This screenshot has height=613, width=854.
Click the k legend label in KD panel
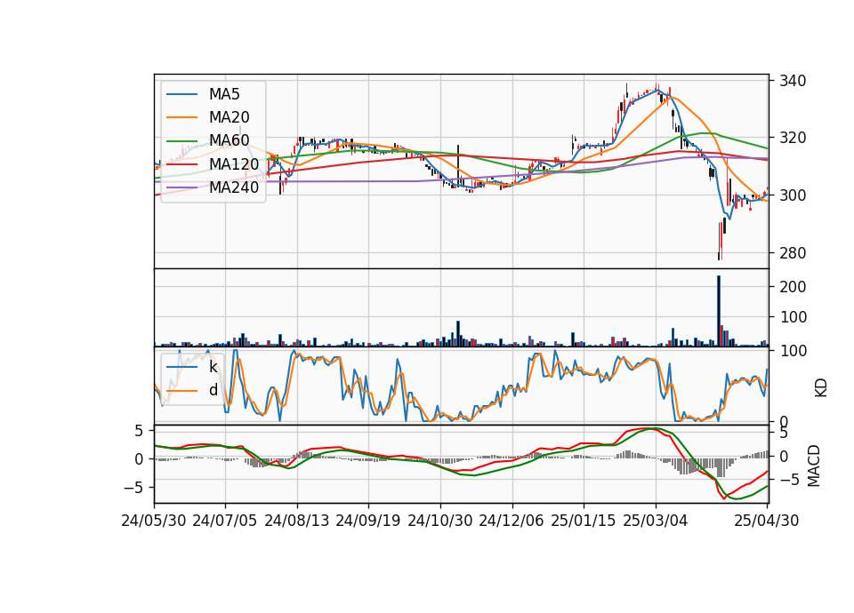(213, 367)
